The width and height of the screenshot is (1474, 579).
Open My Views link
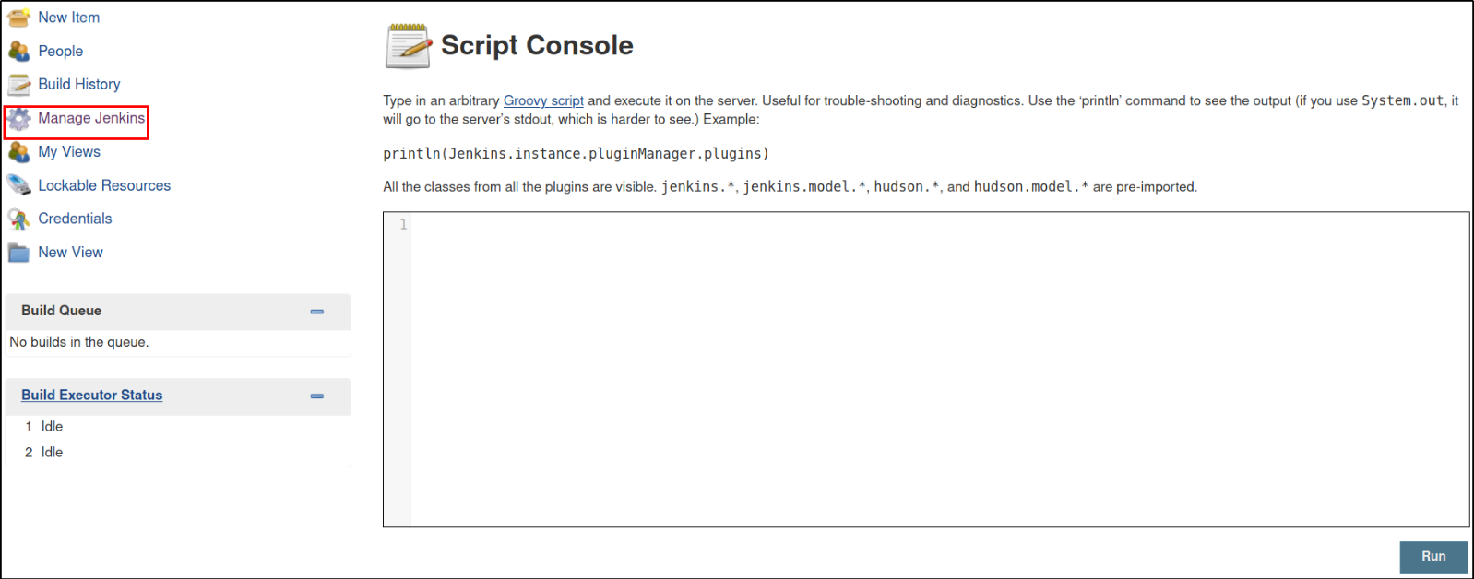69,151
